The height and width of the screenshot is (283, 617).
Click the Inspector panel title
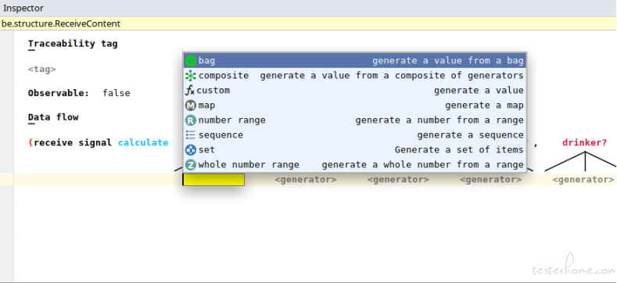23,8
